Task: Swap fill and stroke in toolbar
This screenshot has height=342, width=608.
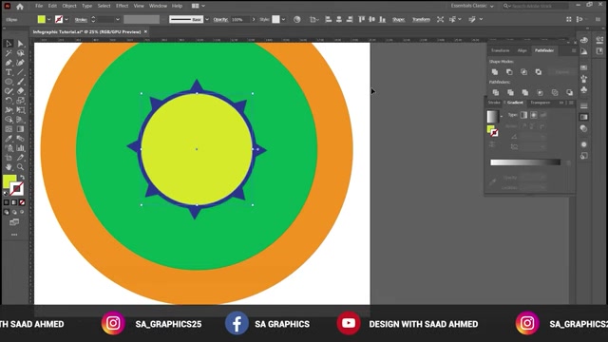Action: 22,178
